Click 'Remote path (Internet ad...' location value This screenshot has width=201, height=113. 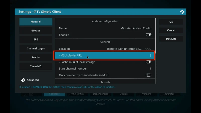click(124, 49)
